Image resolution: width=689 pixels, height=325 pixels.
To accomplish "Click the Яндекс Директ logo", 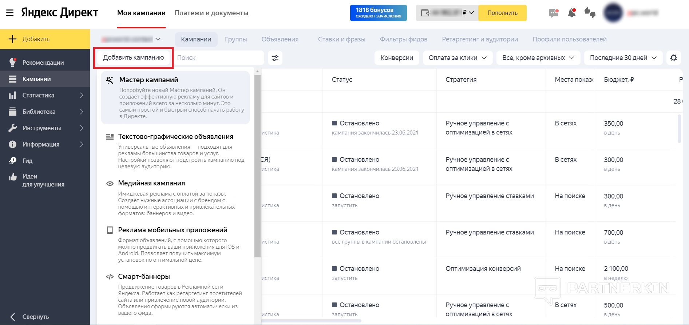I will [x=60, y=13].
